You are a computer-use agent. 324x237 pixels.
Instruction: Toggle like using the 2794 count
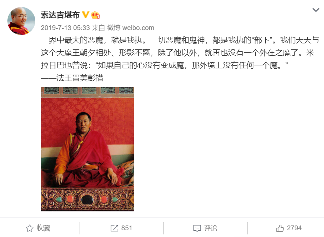[x=294, y=228]
